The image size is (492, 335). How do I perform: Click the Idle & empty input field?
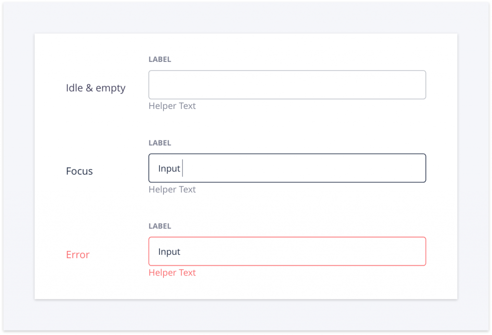coord(287,84)
